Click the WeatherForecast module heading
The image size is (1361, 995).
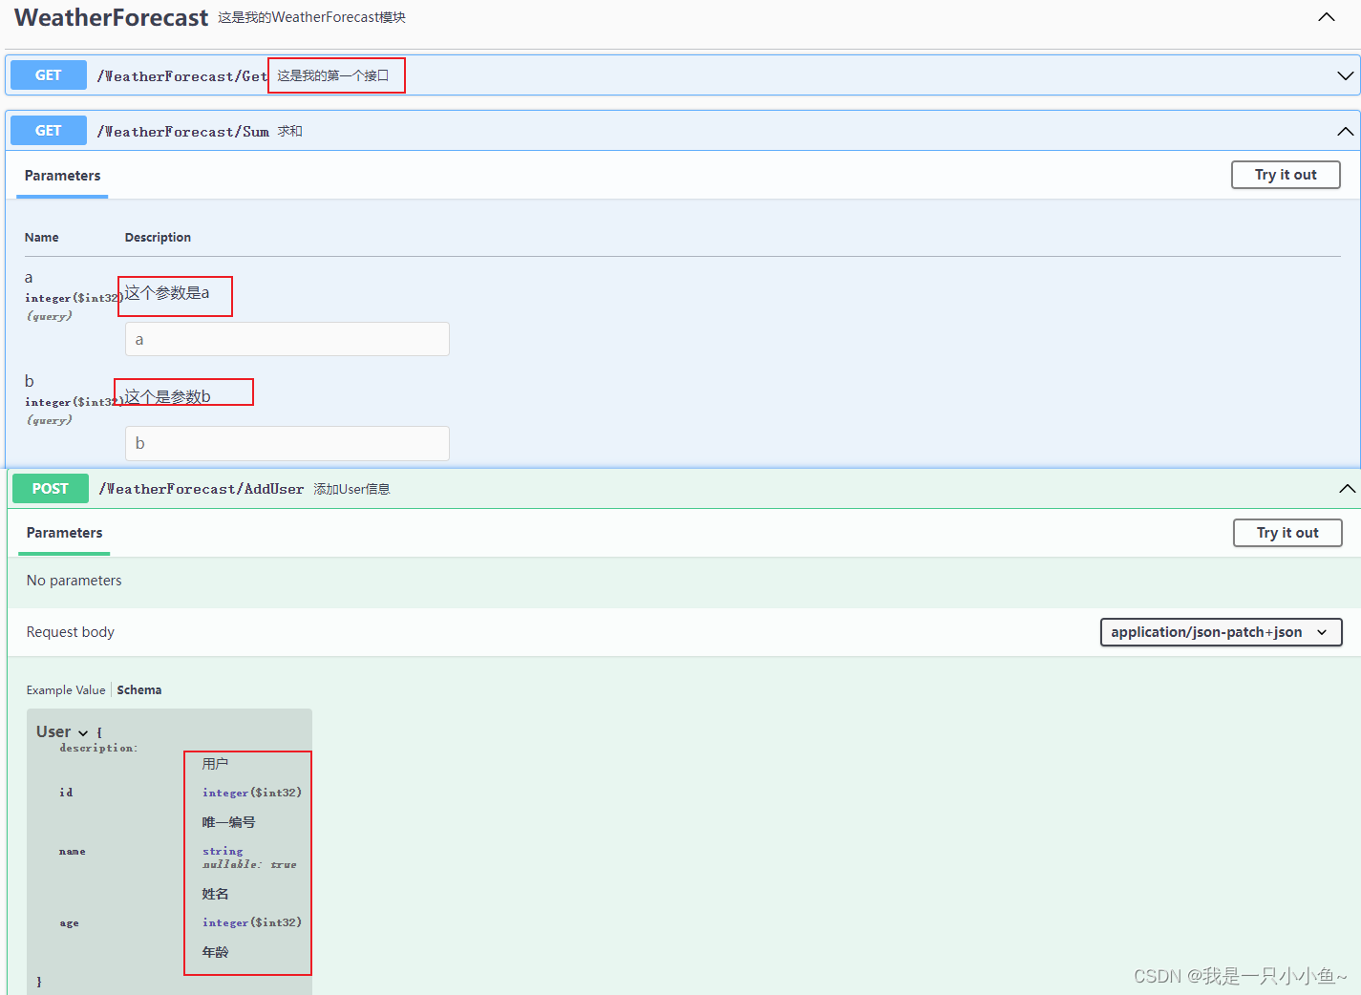click(x=111, y=18)
